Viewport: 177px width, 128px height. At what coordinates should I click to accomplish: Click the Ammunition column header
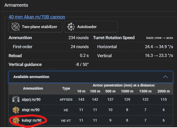point(33,88)
